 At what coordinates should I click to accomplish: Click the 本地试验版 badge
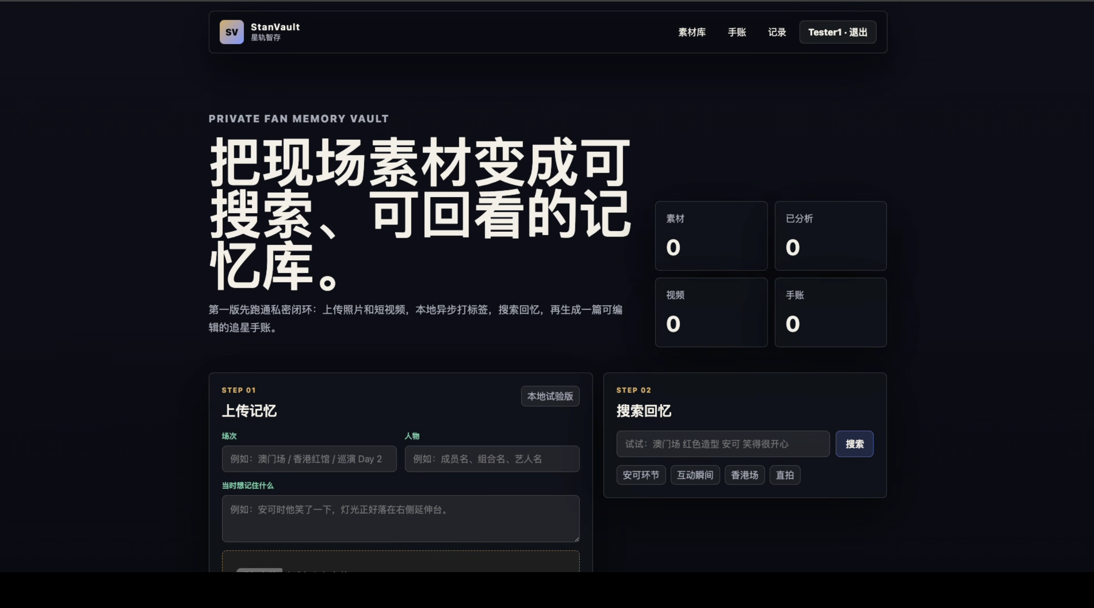(x=550, y=396)
